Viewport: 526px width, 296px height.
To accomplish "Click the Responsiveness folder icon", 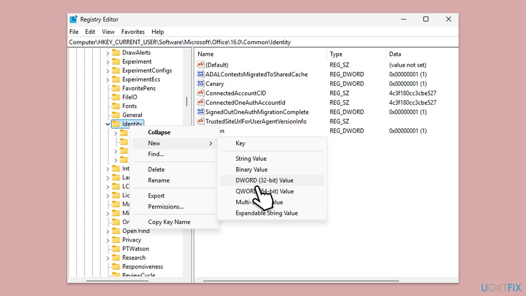I will click(116, 266).
